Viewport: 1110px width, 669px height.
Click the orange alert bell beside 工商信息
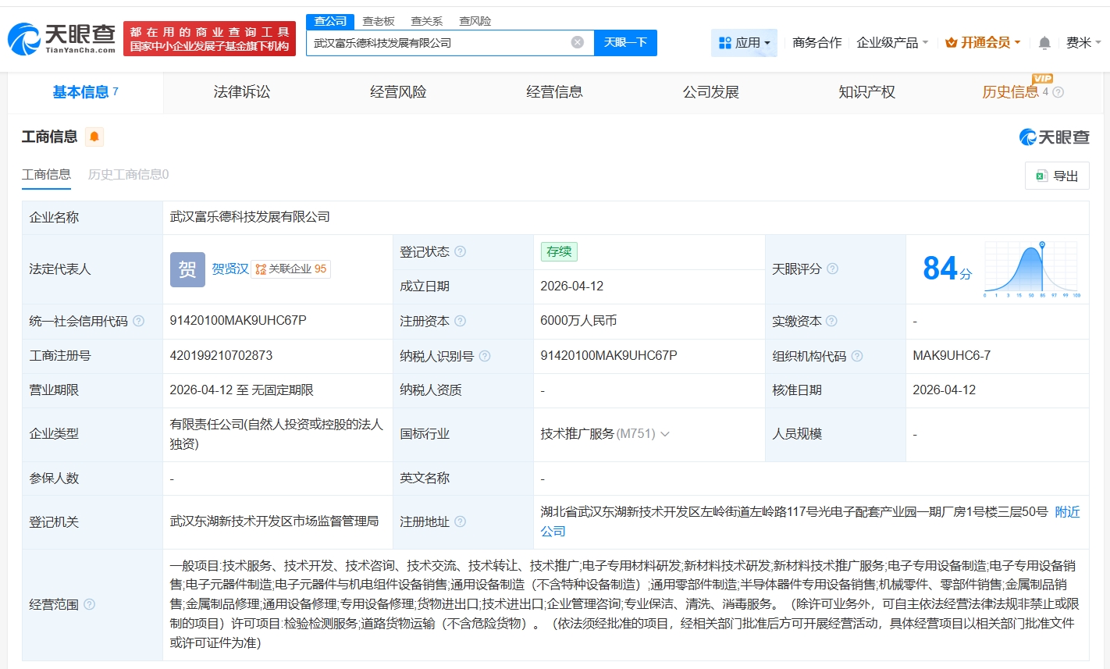coord(94,137)
